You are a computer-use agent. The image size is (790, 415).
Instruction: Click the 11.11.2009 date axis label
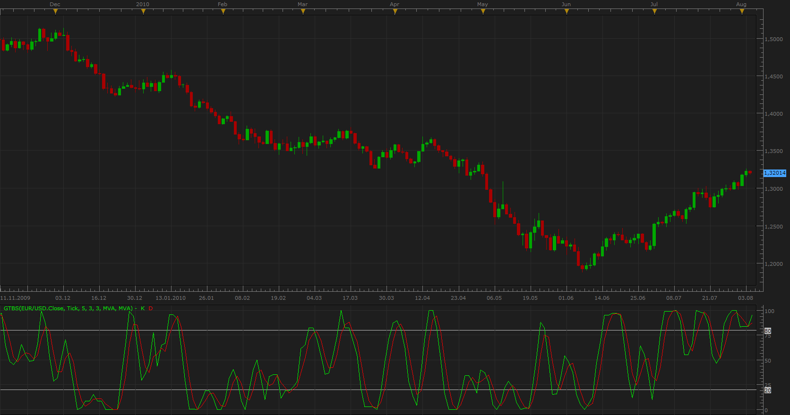tap(15, 298)
